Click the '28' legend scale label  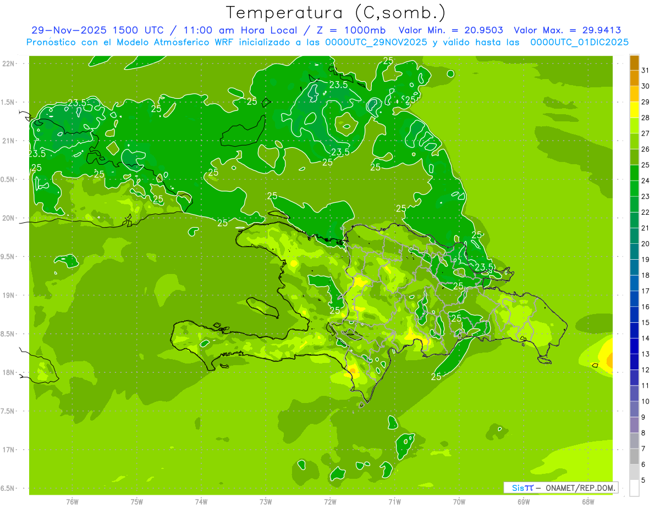(646, 118)
